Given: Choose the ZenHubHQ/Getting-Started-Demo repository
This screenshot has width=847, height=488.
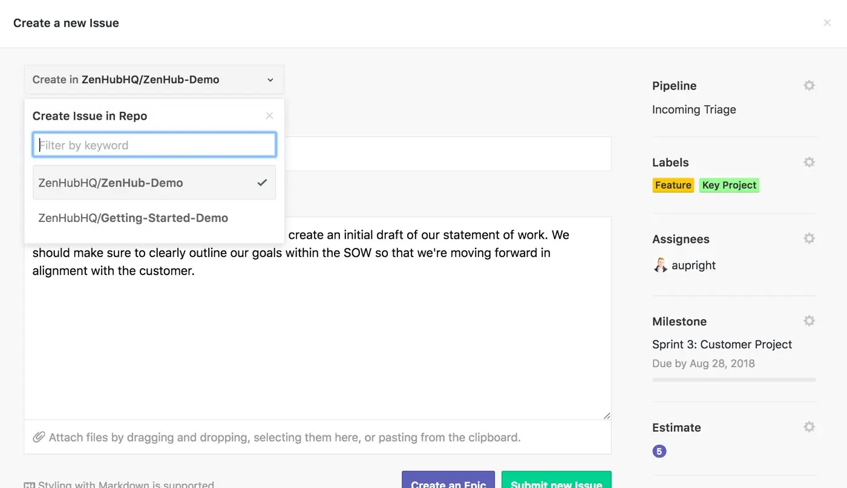Looking at the screenshot, I should point(154,218).
